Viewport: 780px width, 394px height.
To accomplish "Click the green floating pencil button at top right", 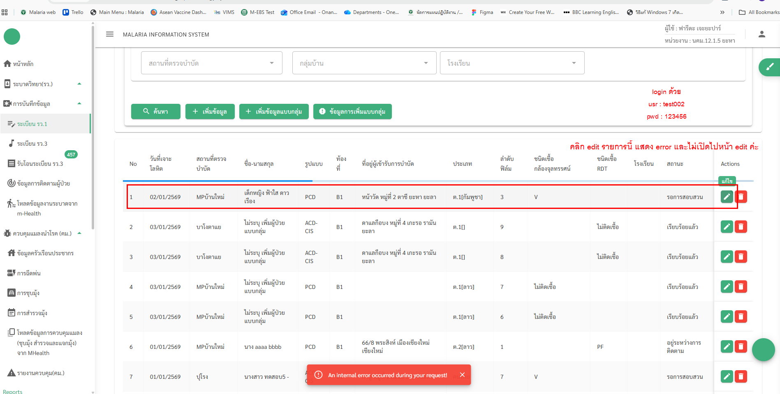I will click(x=770, y=67).
